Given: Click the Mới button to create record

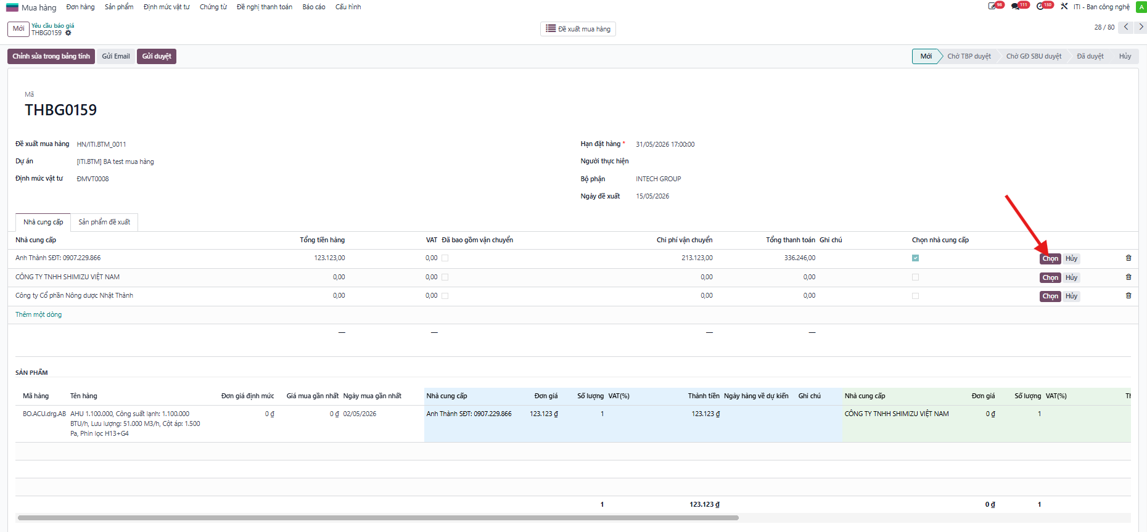Looking at the screenshot, I should (18, 29).
